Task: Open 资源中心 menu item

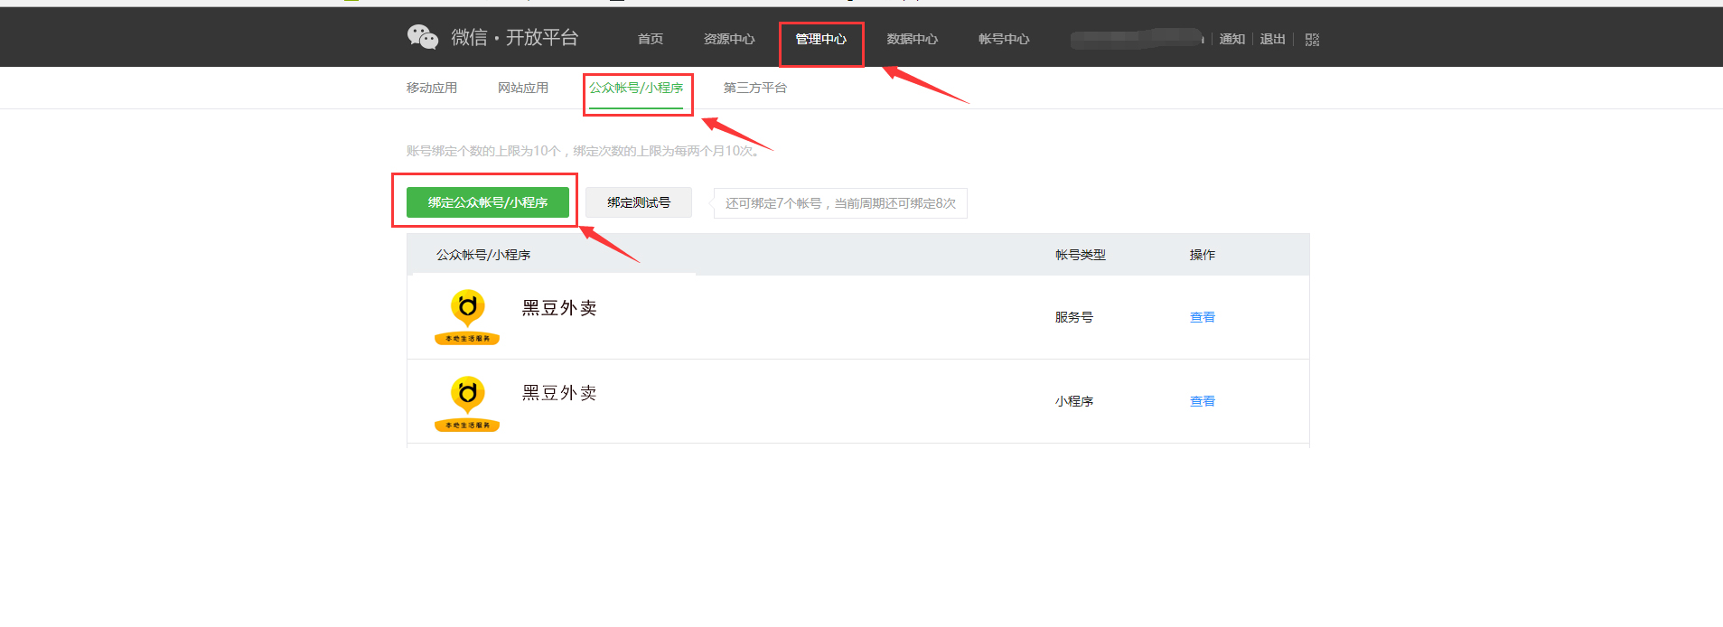Action: click(x=729, y=39)
